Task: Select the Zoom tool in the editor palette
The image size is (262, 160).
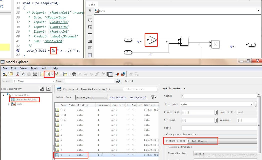Action: (90, 20)
